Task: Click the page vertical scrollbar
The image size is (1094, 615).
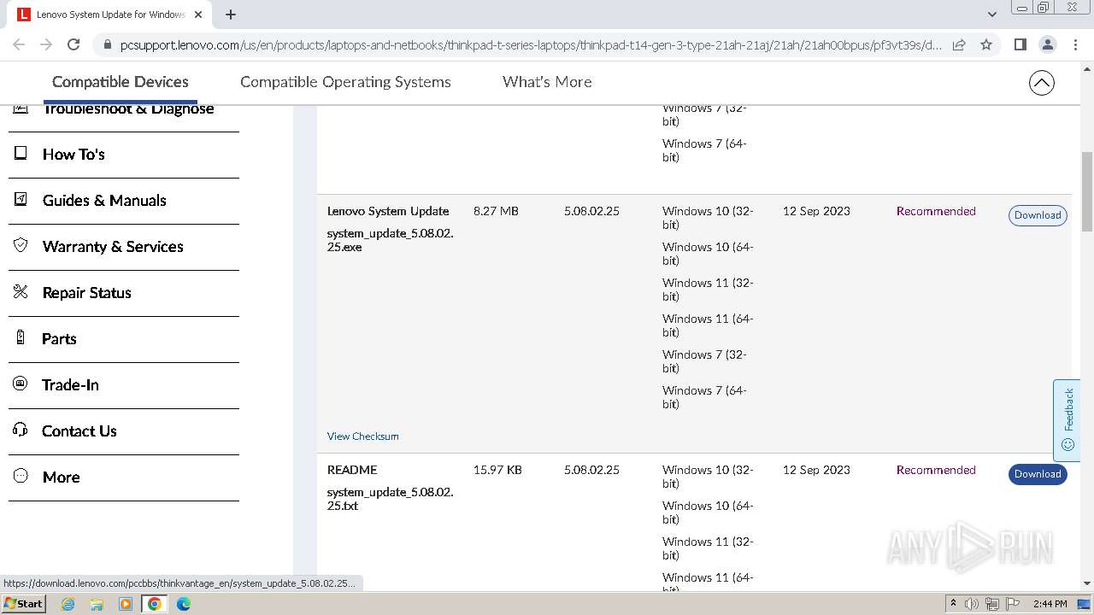Action: tap(1087, 192)
